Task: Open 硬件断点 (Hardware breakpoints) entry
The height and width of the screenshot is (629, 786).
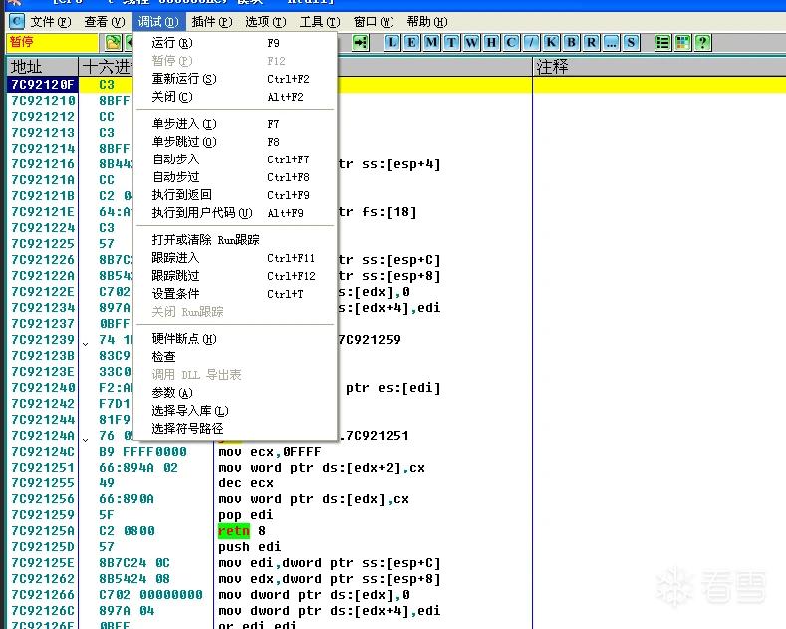Action: [235, 339]
